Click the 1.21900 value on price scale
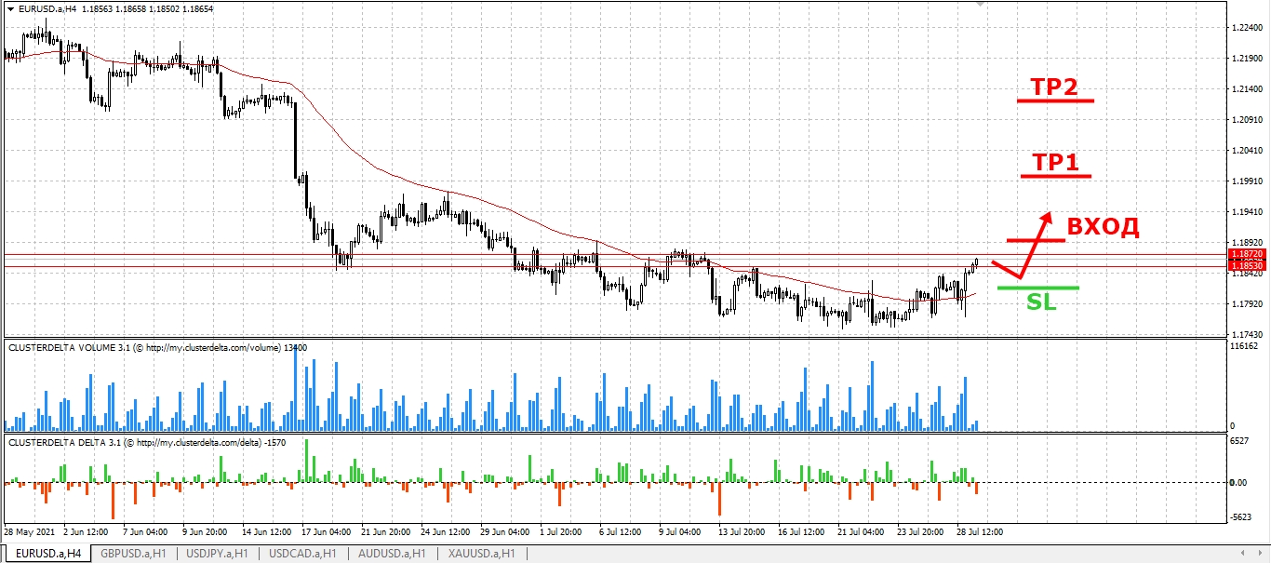Viewport: 1271px width, 563px height. click(1246, 59)
